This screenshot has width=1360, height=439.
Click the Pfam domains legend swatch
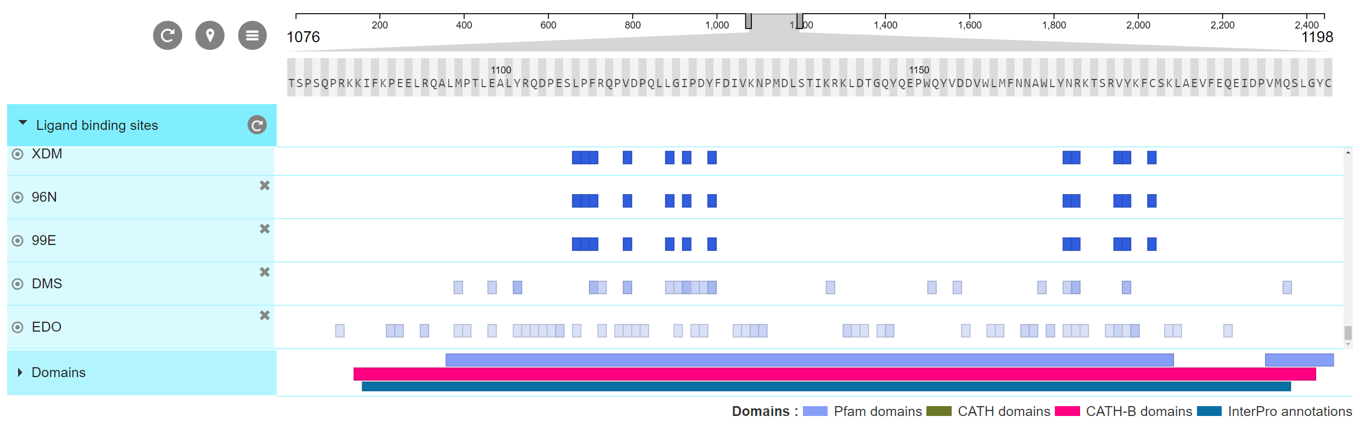[814, 412]
